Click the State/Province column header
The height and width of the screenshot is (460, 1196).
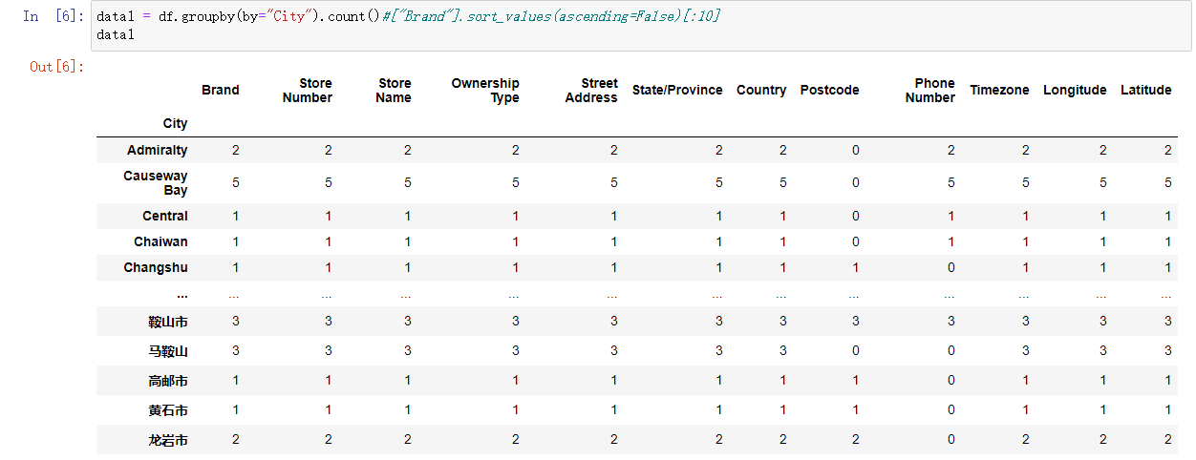point(677,90)
